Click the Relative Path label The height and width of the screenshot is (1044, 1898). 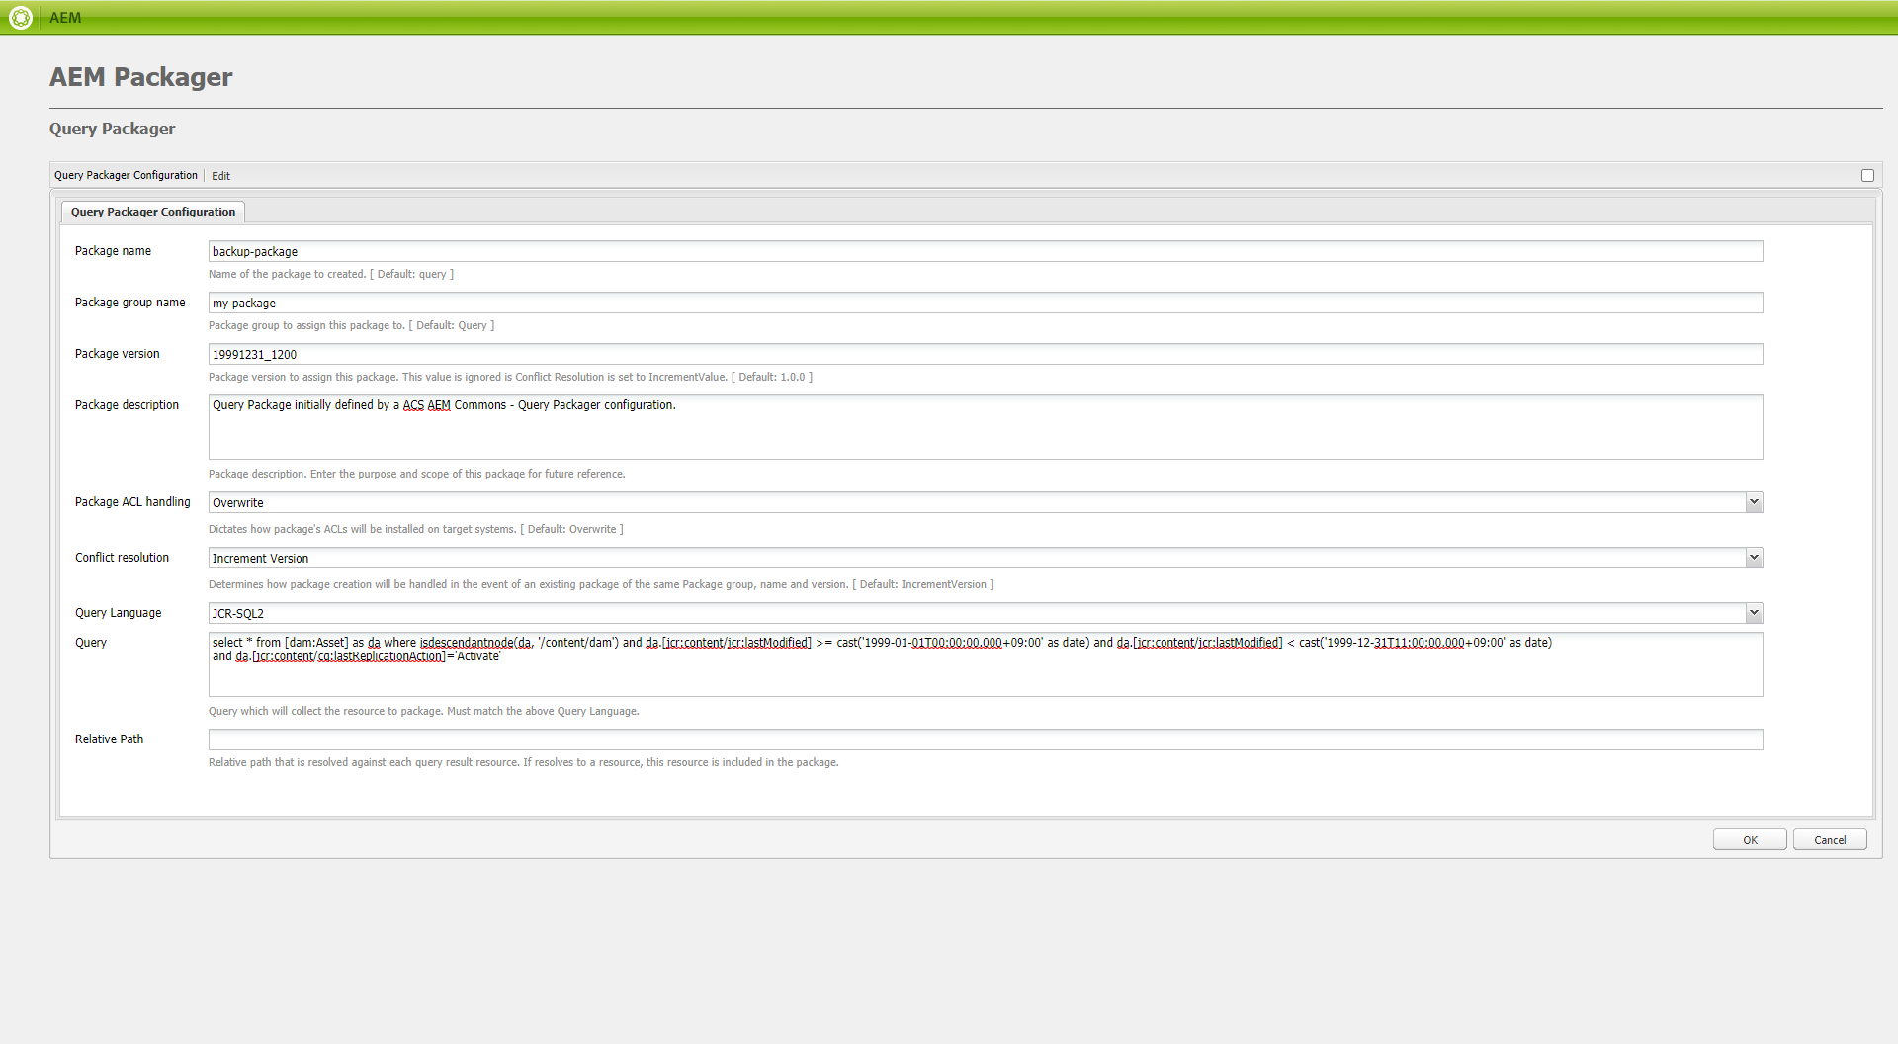109,739
